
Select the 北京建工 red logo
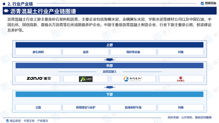click(181, 79)
